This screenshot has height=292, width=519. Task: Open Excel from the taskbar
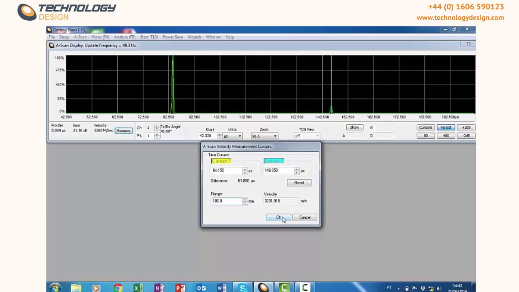(x=138, y=288)
